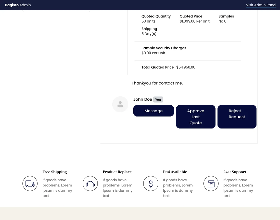Viewport: 280px width, 220px height.
Task: Click the $0.00 Per Unit security charge
Action: [x=153, y=53]
